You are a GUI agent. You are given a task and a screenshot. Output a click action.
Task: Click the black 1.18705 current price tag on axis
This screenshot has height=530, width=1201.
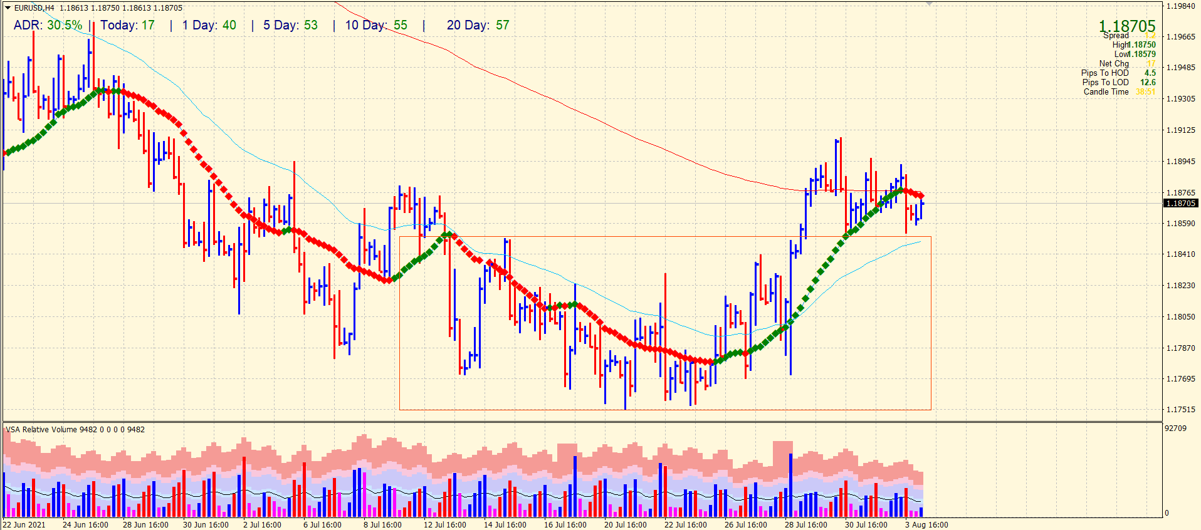[x=1181, y=203]
